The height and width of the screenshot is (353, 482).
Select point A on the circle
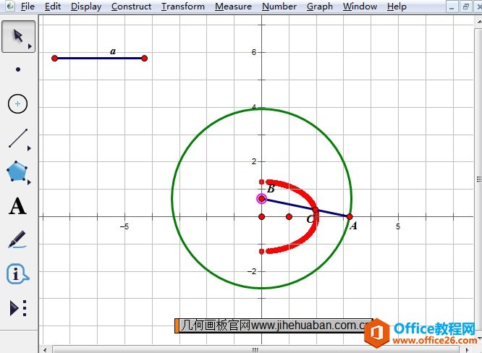click(350, 216)
